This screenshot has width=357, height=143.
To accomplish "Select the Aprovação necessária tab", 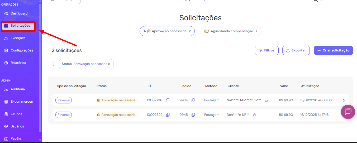I will [x=167, y=31].
